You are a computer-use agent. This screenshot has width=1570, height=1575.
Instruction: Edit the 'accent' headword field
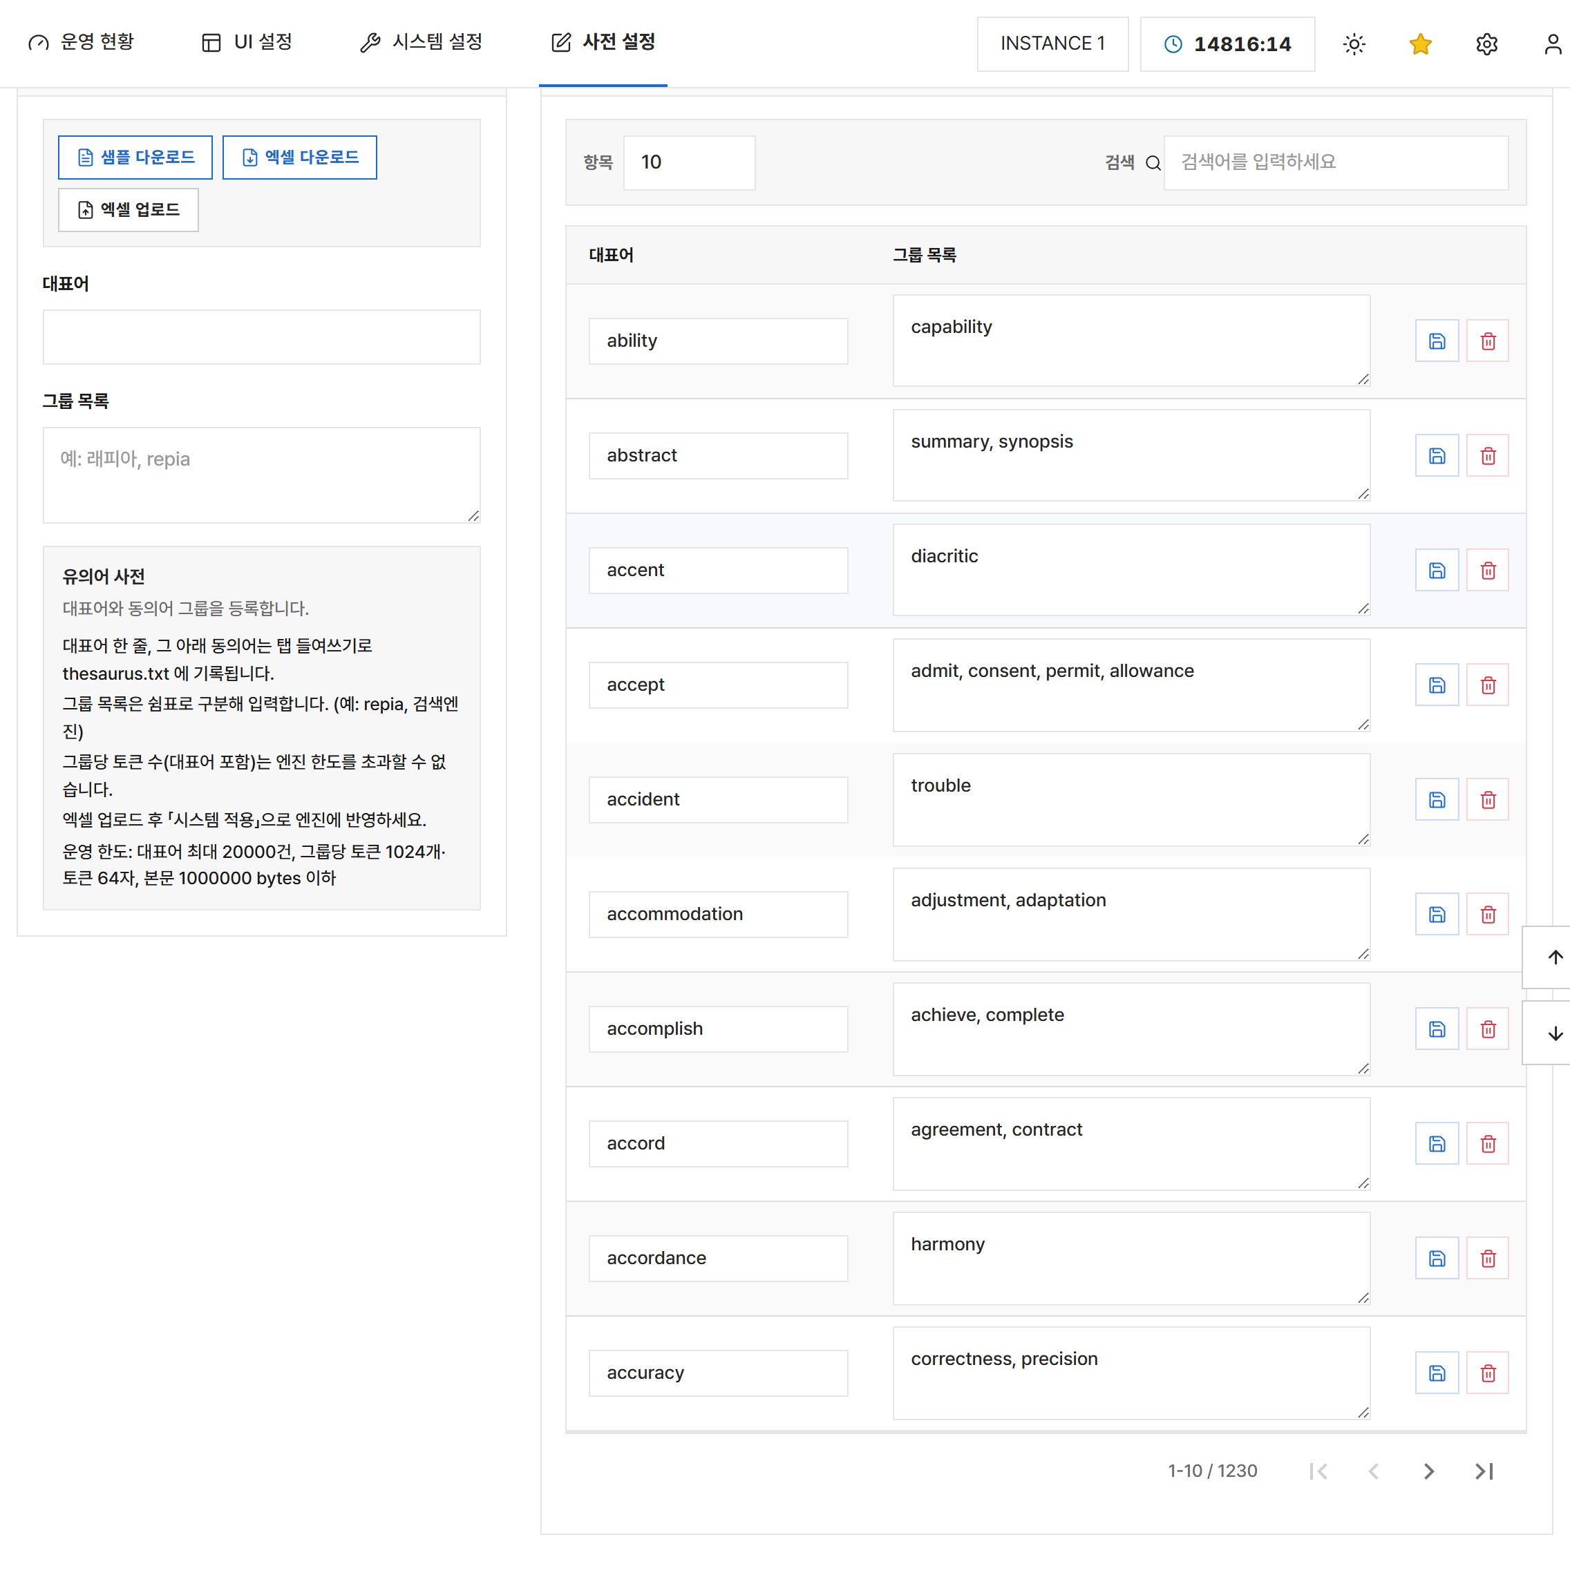point(718,571)
